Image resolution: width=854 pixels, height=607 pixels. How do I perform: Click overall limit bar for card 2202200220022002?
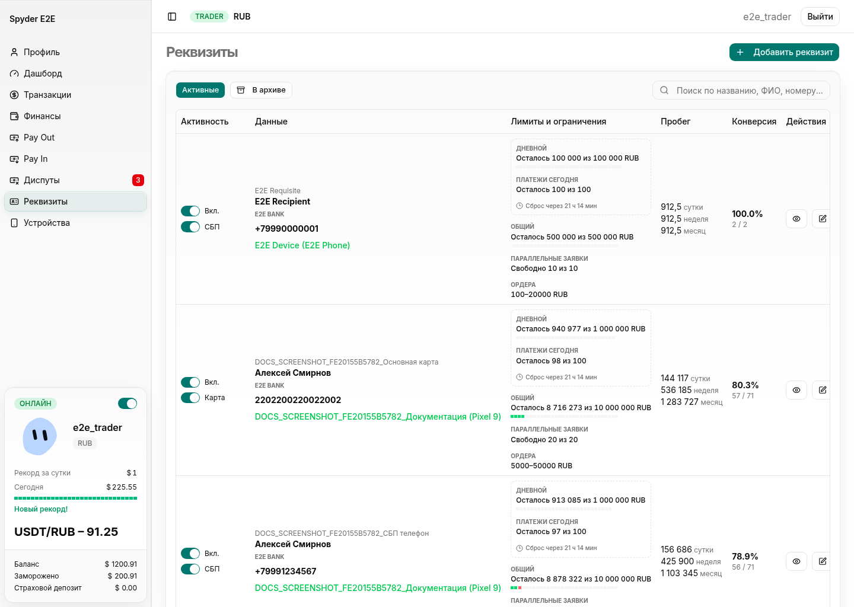coord(564,416)
